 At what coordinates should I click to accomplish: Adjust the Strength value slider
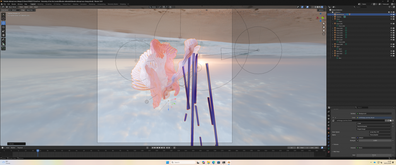tap(374, 140)
